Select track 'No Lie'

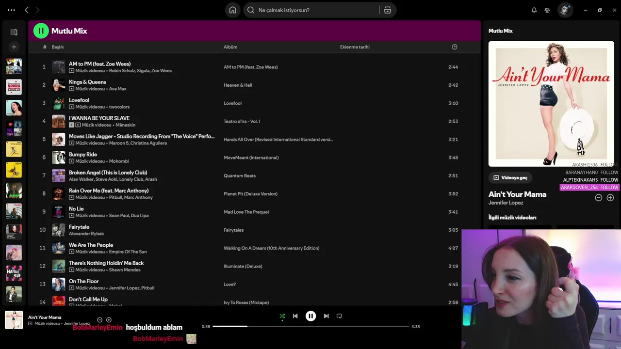(76, 209)
